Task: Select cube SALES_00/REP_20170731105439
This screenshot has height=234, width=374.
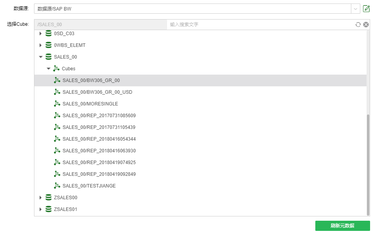Action: [x=99, y=127]
